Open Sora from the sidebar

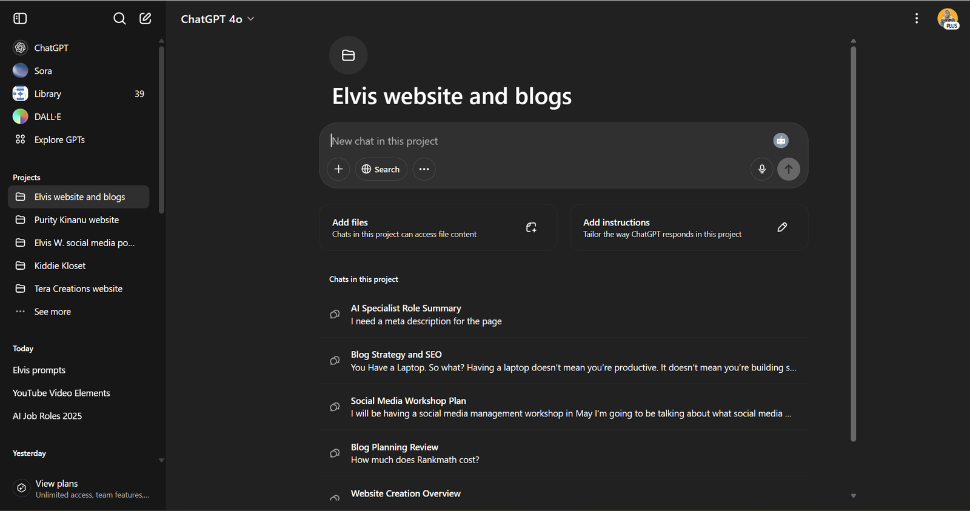[79, 70]
